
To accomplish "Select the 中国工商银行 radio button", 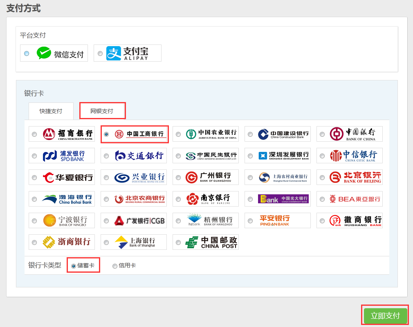I will coord(106,134).
